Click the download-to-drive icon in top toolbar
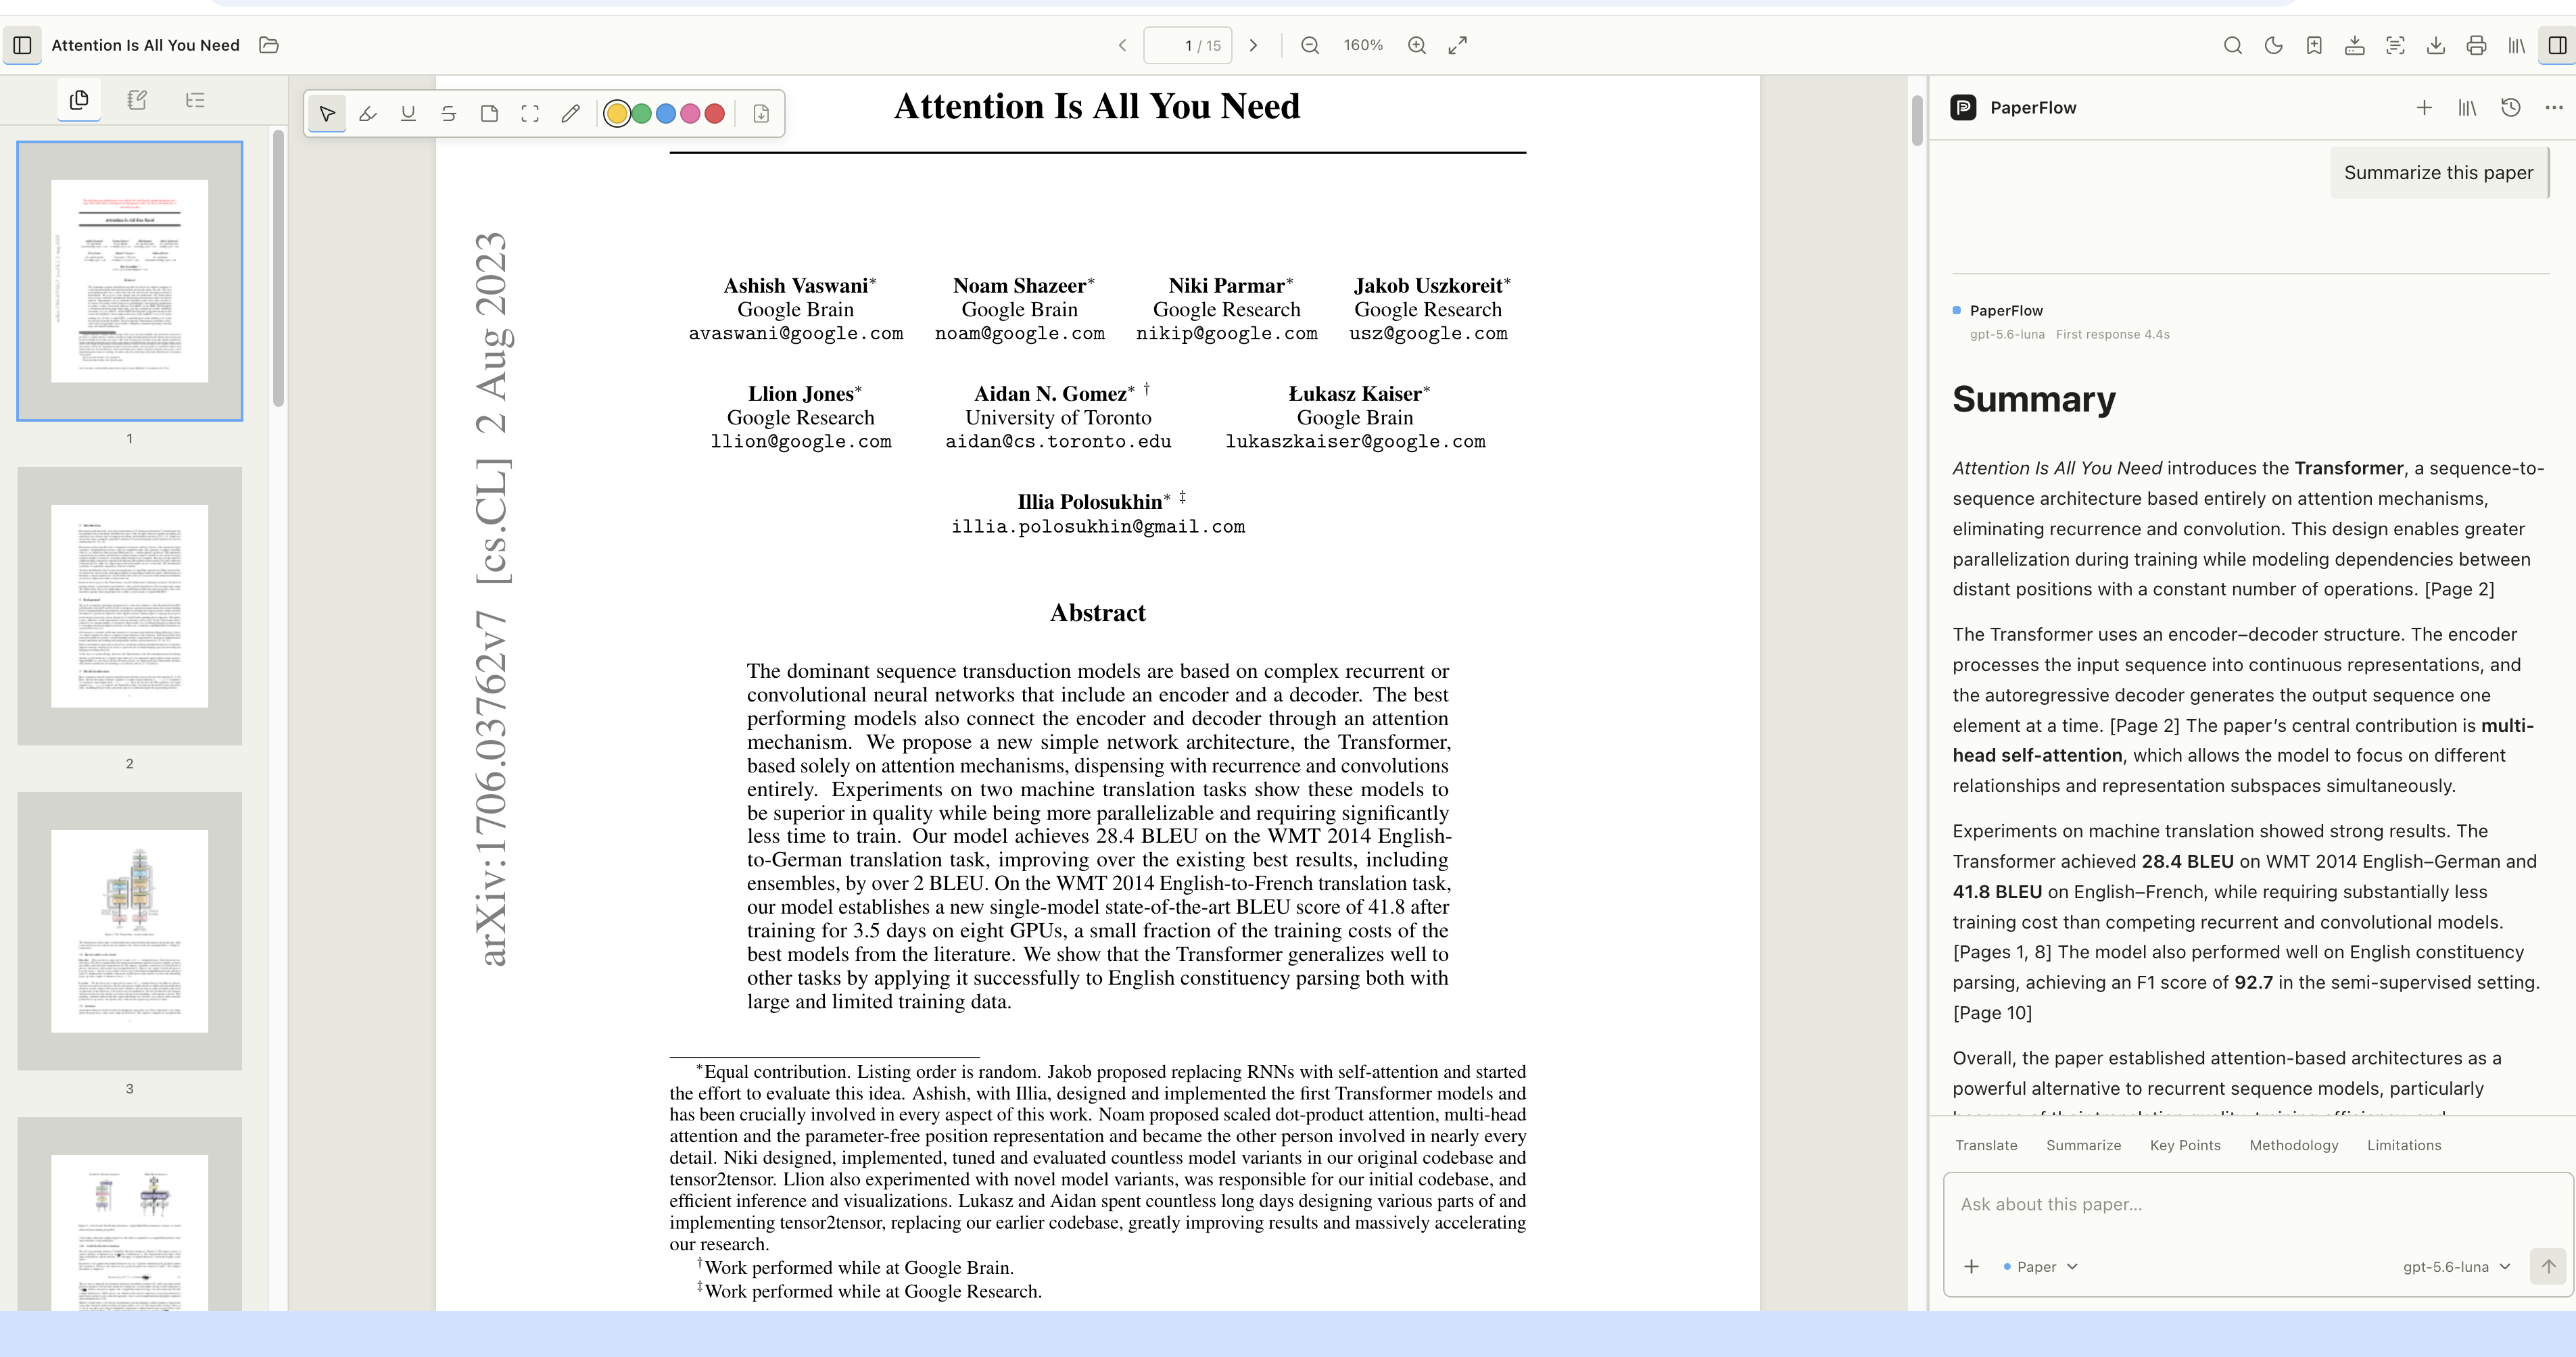 click(x=2354, y=45)
